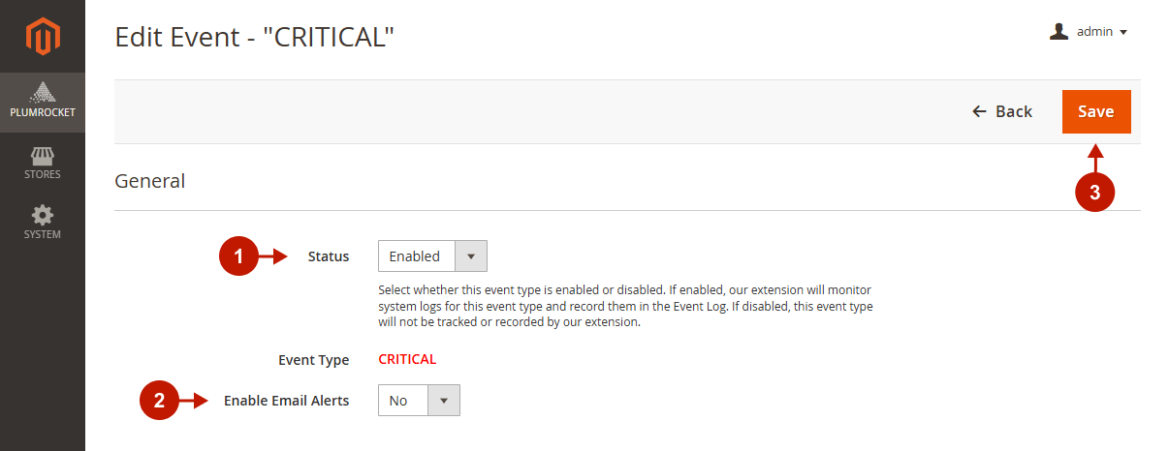Click the General section heading
Image resolution: width=1169 pixels, height=451 pixels.
150,180
